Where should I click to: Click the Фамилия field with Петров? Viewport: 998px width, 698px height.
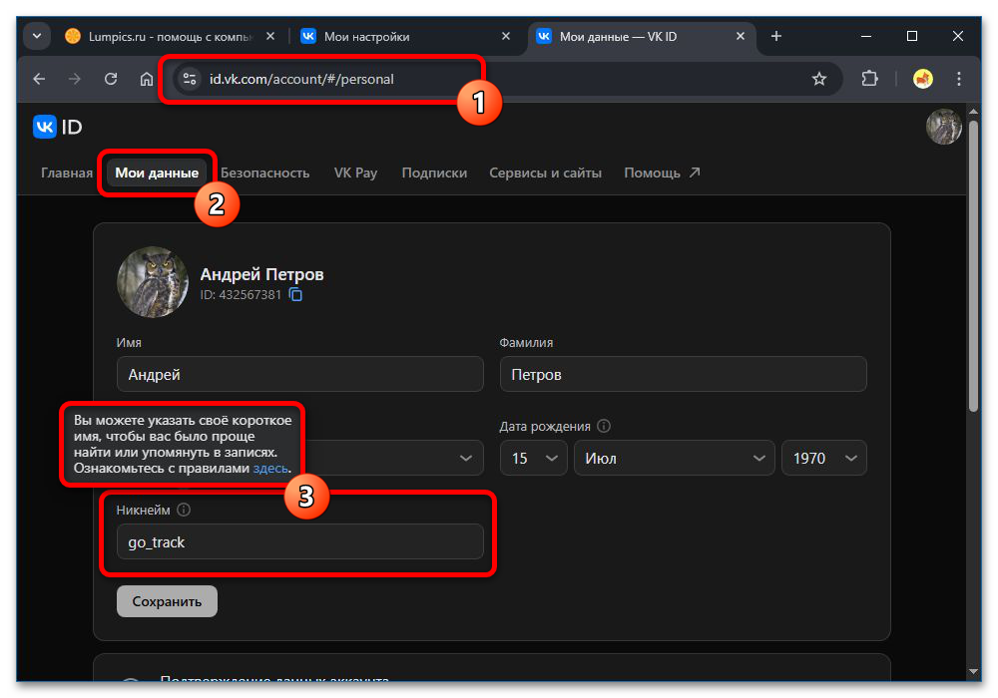point(683,375)
